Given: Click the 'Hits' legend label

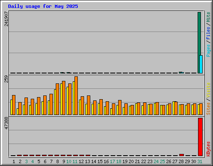Looking at the screenshot, I should point(208,17).
